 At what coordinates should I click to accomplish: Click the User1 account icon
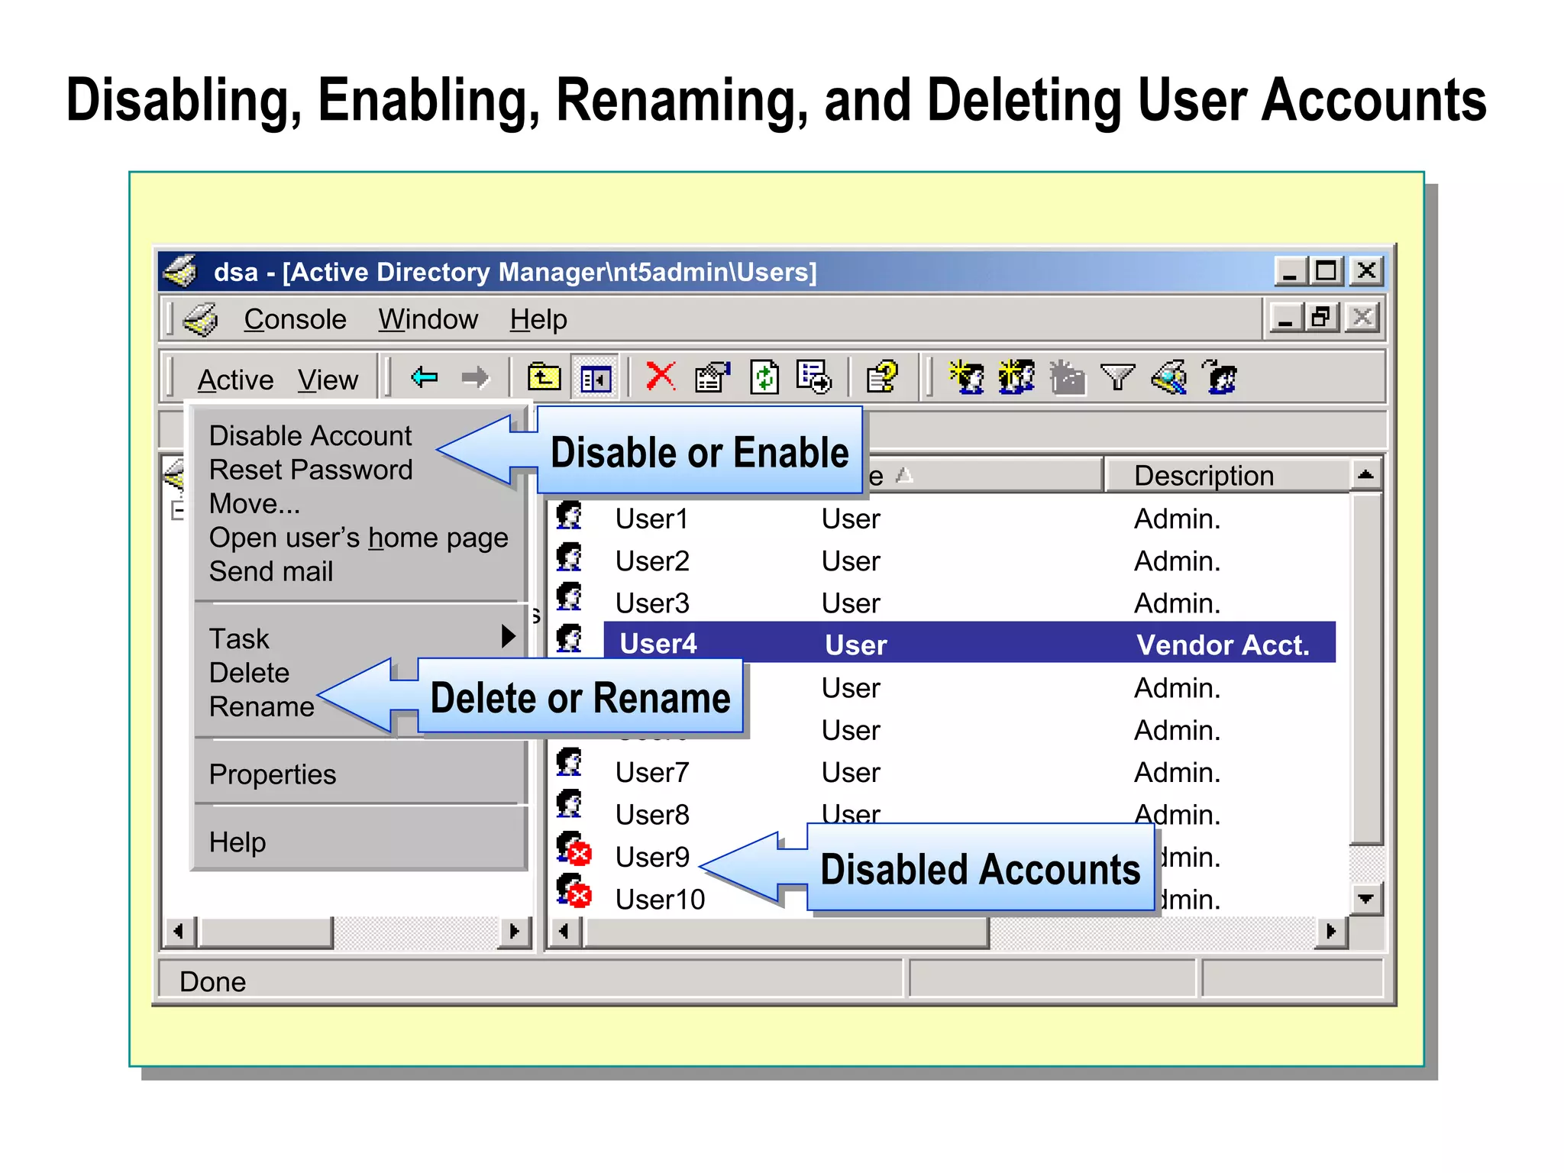[x=569, y=516]
